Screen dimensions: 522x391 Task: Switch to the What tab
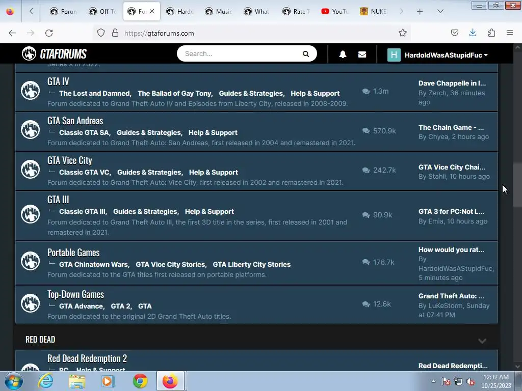tap(257, 11)
